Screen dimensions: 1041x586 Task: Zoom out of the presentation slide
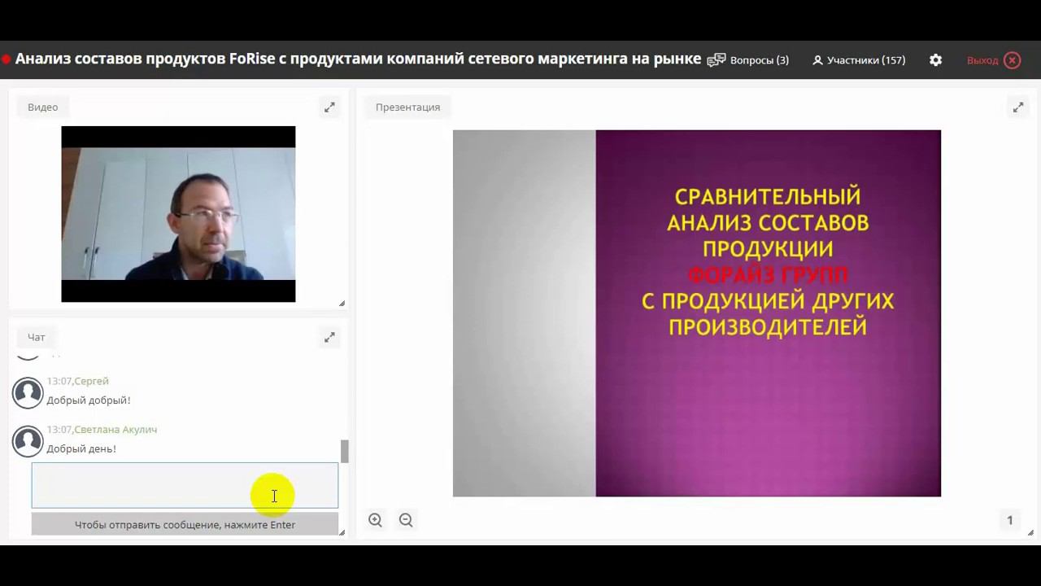tap(406, 520)
